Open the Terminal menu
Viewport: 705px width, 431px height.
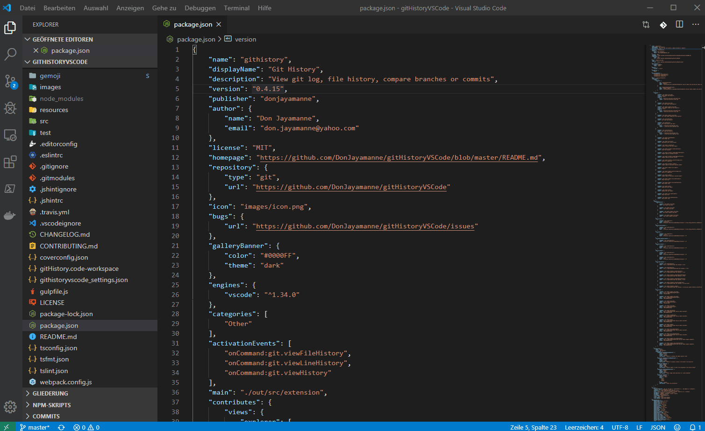pyautogui.click(x=236, y=7)
